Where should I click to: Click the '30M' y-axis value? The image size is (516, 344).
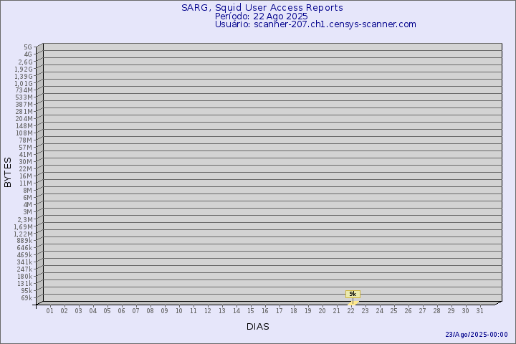tap(26, 162)
